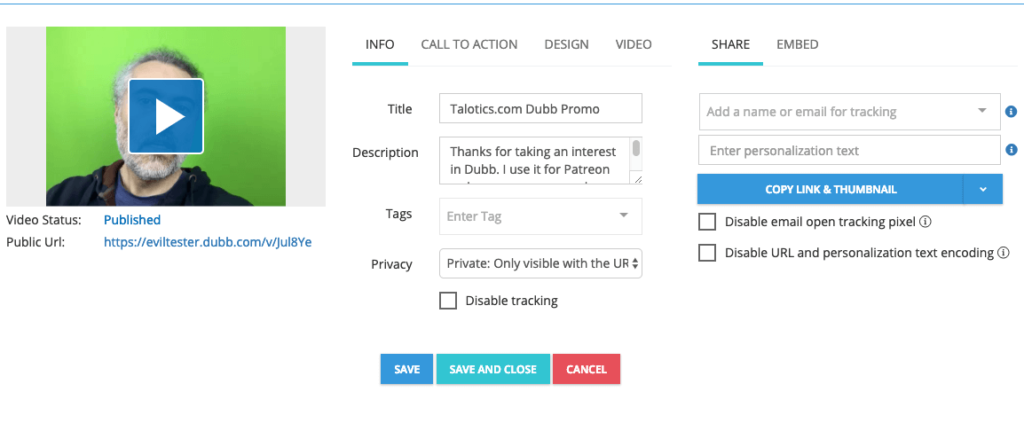Open the Design tab
Viewport: 1024px width, 431px height.
566,44
